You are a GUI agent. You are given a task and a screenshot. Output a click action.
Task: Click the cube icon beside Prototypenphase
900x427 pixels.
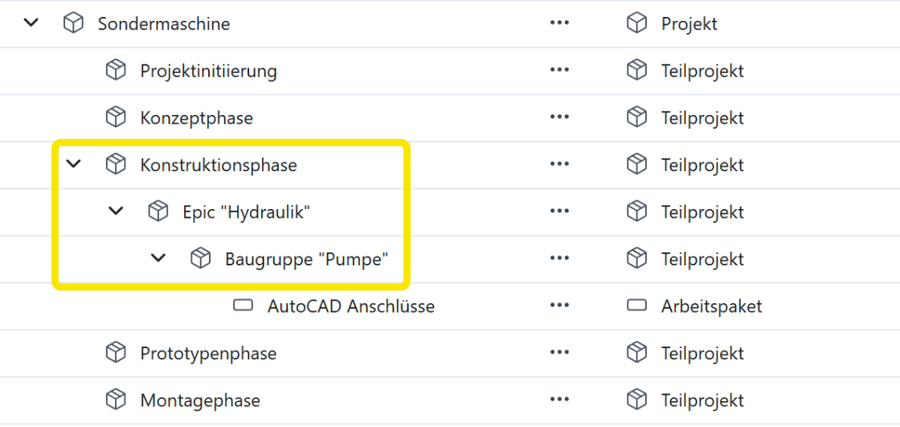[x=117, y=353]
